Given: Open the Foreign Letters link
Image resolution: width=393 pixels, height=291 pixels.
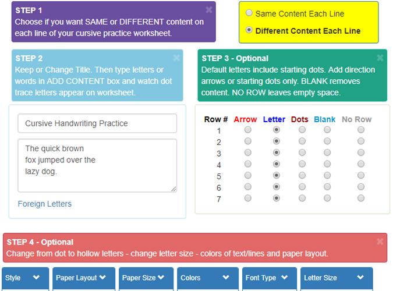Looking at the screenshot, I should pos(45,204).
